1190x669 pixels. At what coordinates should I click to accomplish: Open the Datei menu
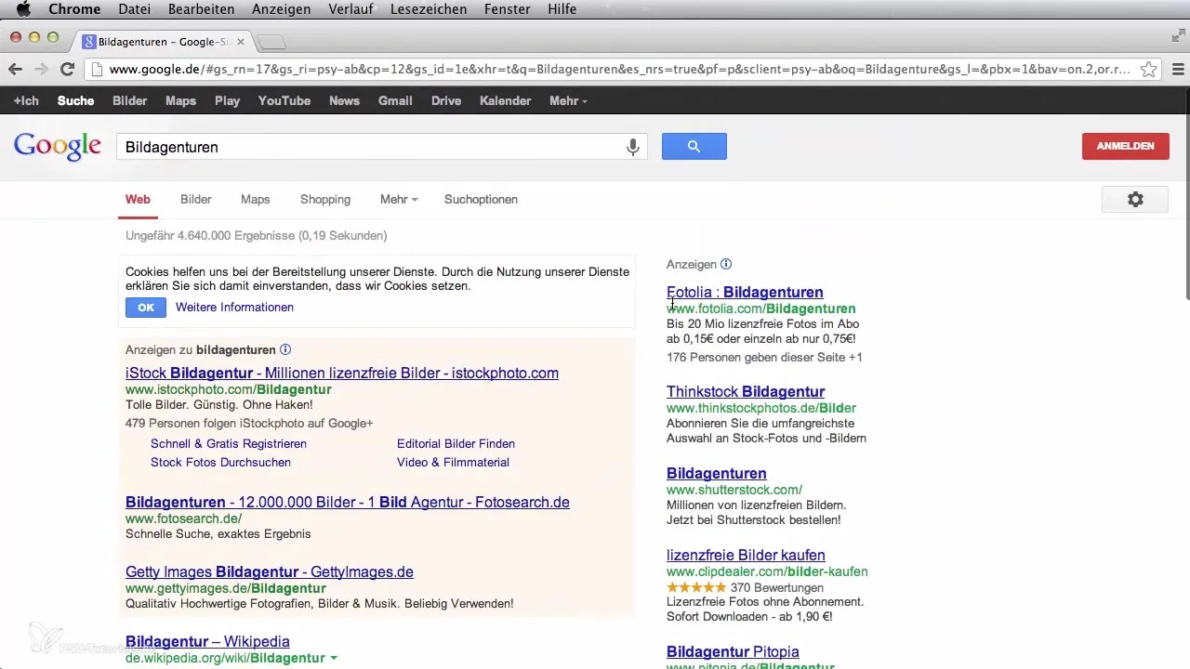tap(136, 9)
